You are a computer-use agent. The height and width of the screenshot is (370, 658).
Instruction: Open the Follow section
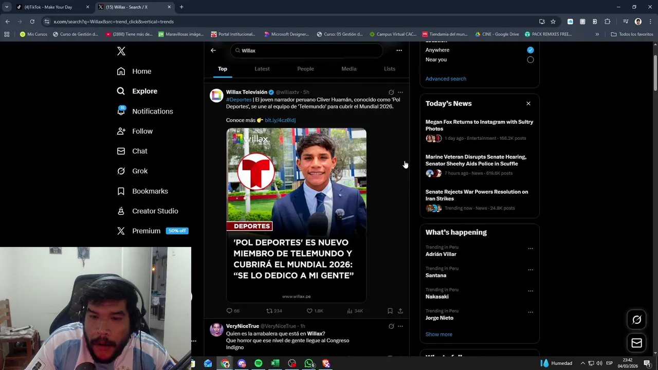(135, 131)
